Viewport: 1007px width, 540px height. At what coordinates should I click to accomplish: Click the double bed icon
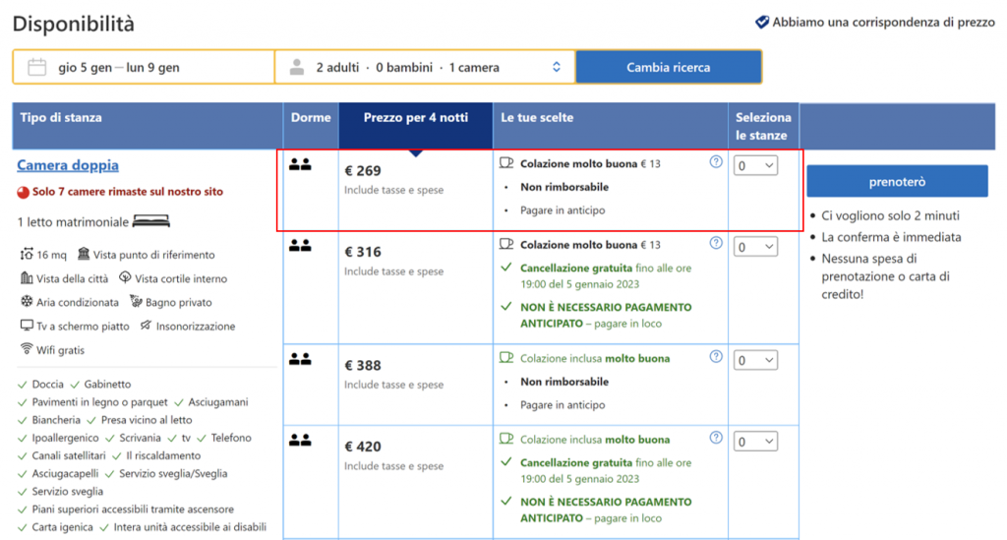coord(150,221)
